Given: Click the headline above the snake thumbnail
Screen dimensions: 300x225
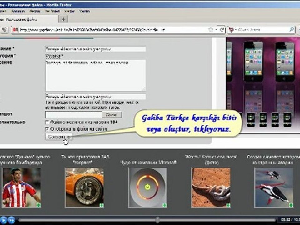Looking at the screenshot, I should click(211, 160).
